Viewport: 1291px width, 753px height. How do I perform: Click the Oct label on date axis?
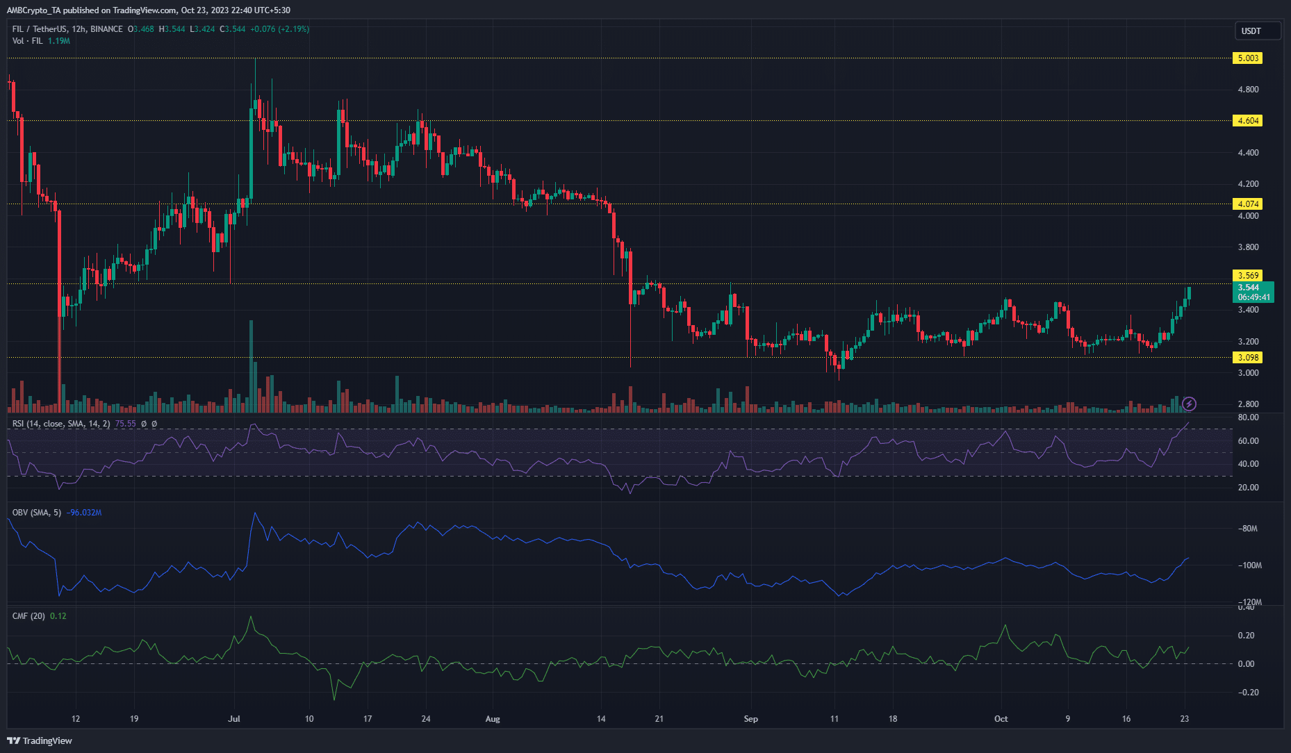tap(1001, 719)
